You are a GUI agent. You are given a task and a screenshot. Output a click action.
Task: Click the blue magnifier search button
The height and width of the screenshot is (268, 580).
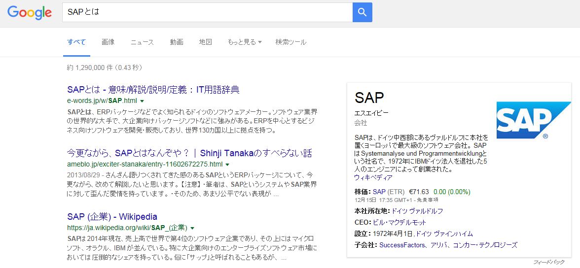[362, 12]
